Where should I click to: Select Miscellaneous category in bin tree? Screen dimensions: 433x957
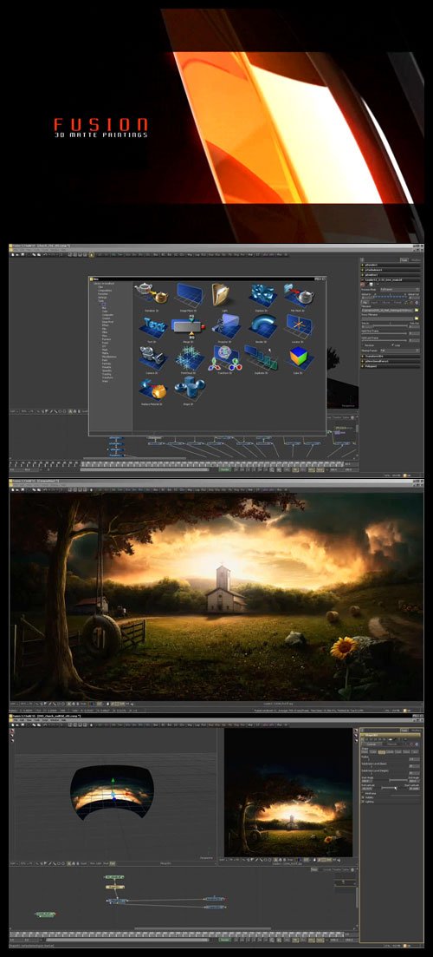[x=109, y=357]
